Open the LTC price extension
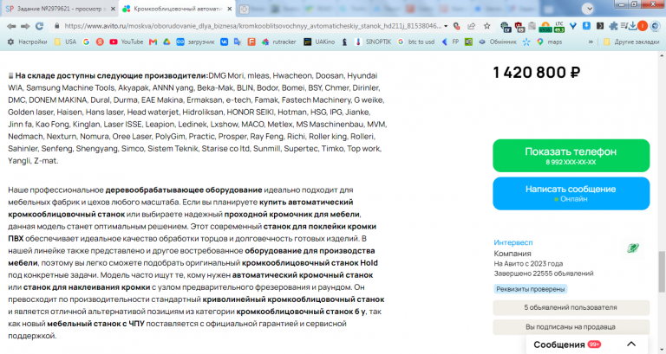 (x=559, y=27)
